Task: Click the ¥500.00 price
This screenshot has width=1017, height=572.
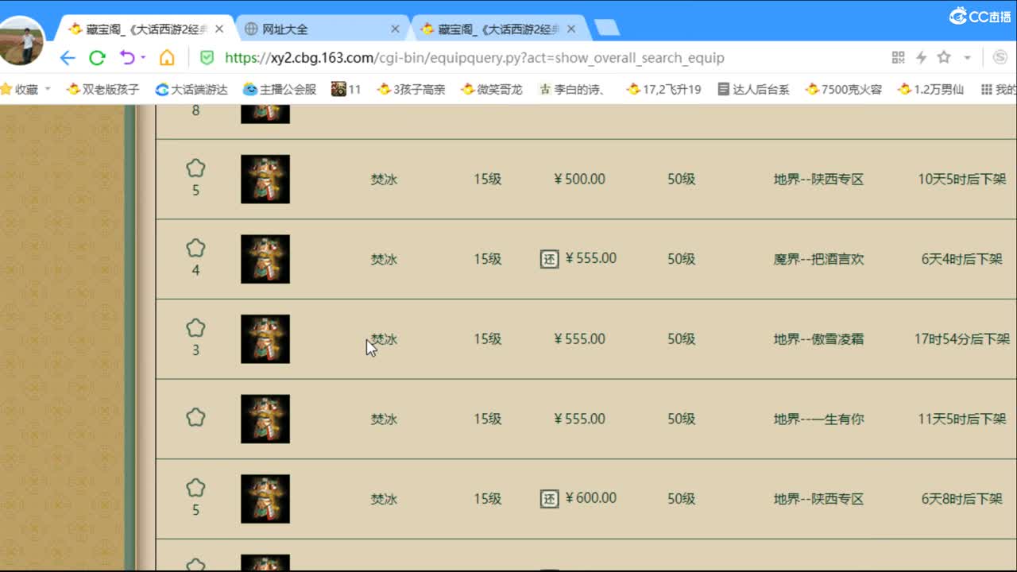Action: point(580,180)
